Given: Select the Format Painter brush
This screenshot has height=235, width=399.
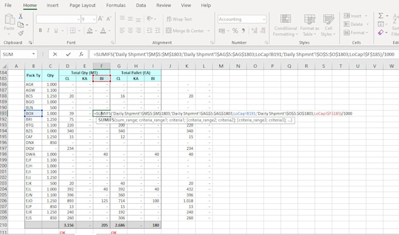Looking at the screenshot, I should 21,33.
